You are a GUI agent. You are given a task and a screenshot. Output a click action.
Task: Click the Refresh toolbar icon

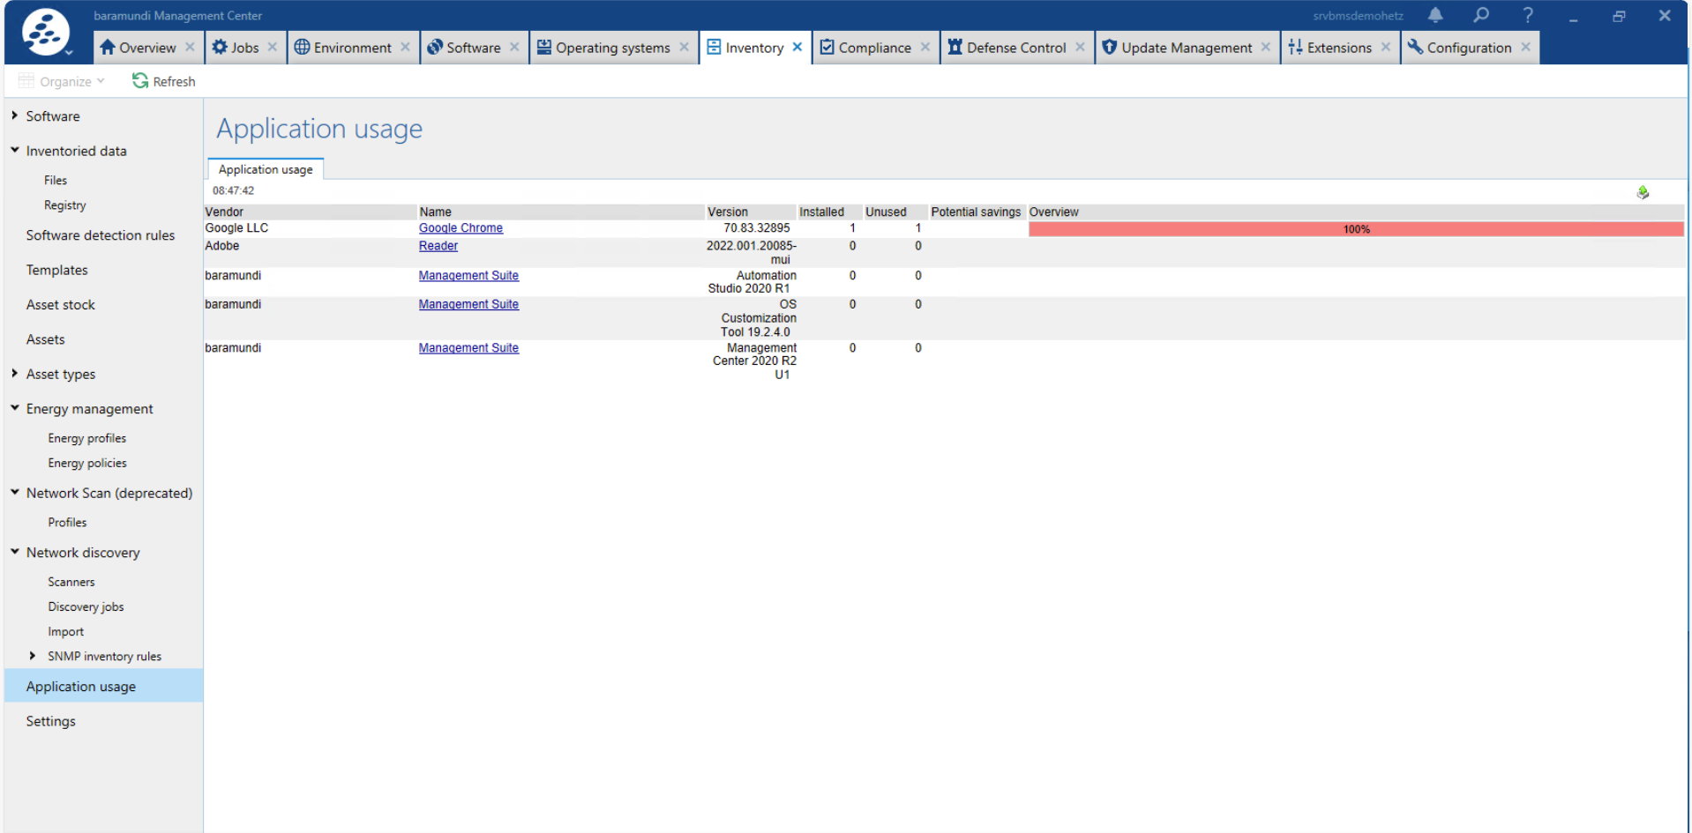140,81
